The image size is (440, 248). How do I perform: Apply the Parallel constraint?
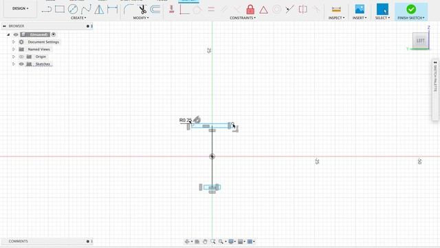(224, 10)
